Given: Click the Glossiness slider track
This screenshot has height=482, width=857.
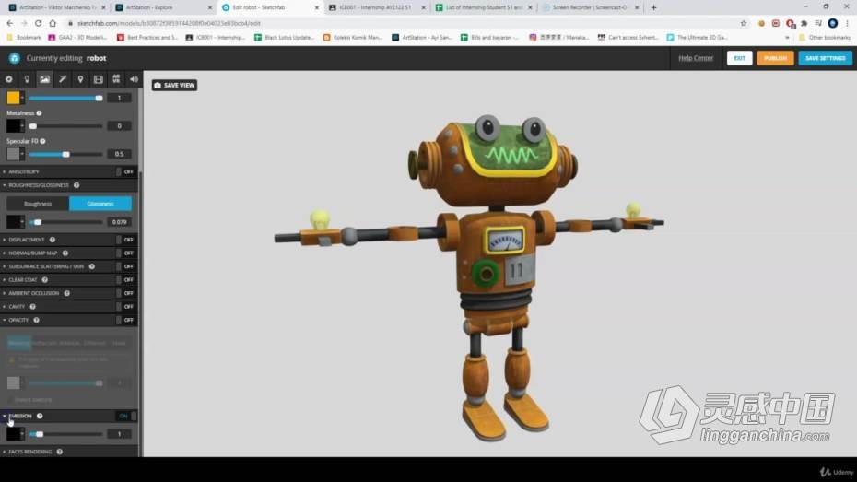Looking at the screenshot, I should point(65,222).
